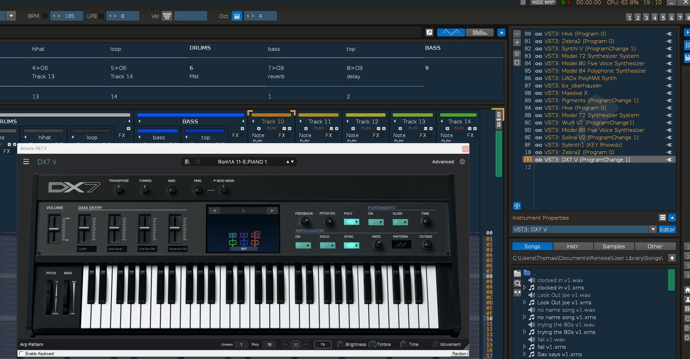Open DX7 V settings gear
The image size is (690, 359).
[462, 162]
